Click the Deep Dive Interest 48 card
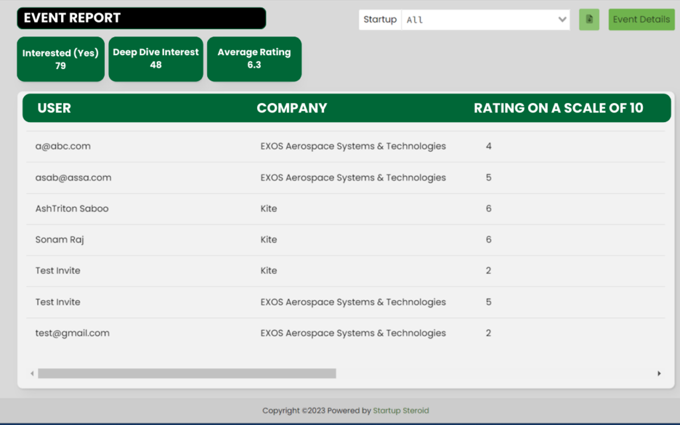The image size is (680, 425). point(155,59)
